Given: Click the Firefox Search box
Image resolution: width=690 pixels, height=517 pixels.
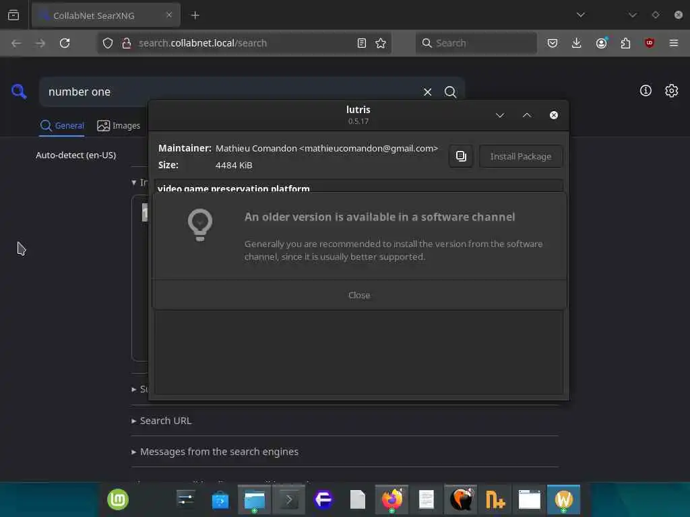Looking at the screenshot, I should 476,43.
